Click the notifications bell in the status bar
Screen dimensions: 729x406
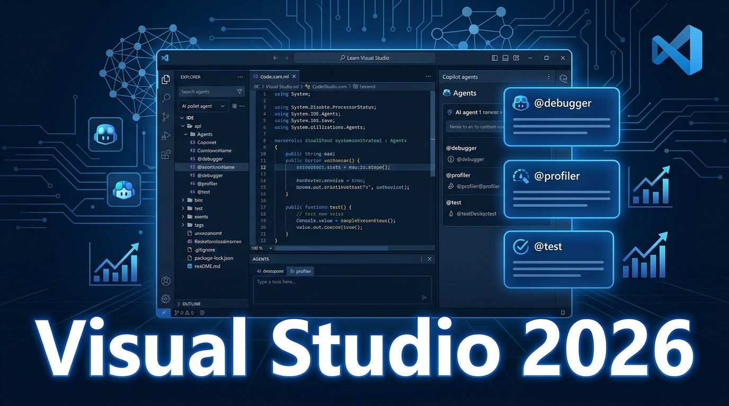(x=563, y=312)
